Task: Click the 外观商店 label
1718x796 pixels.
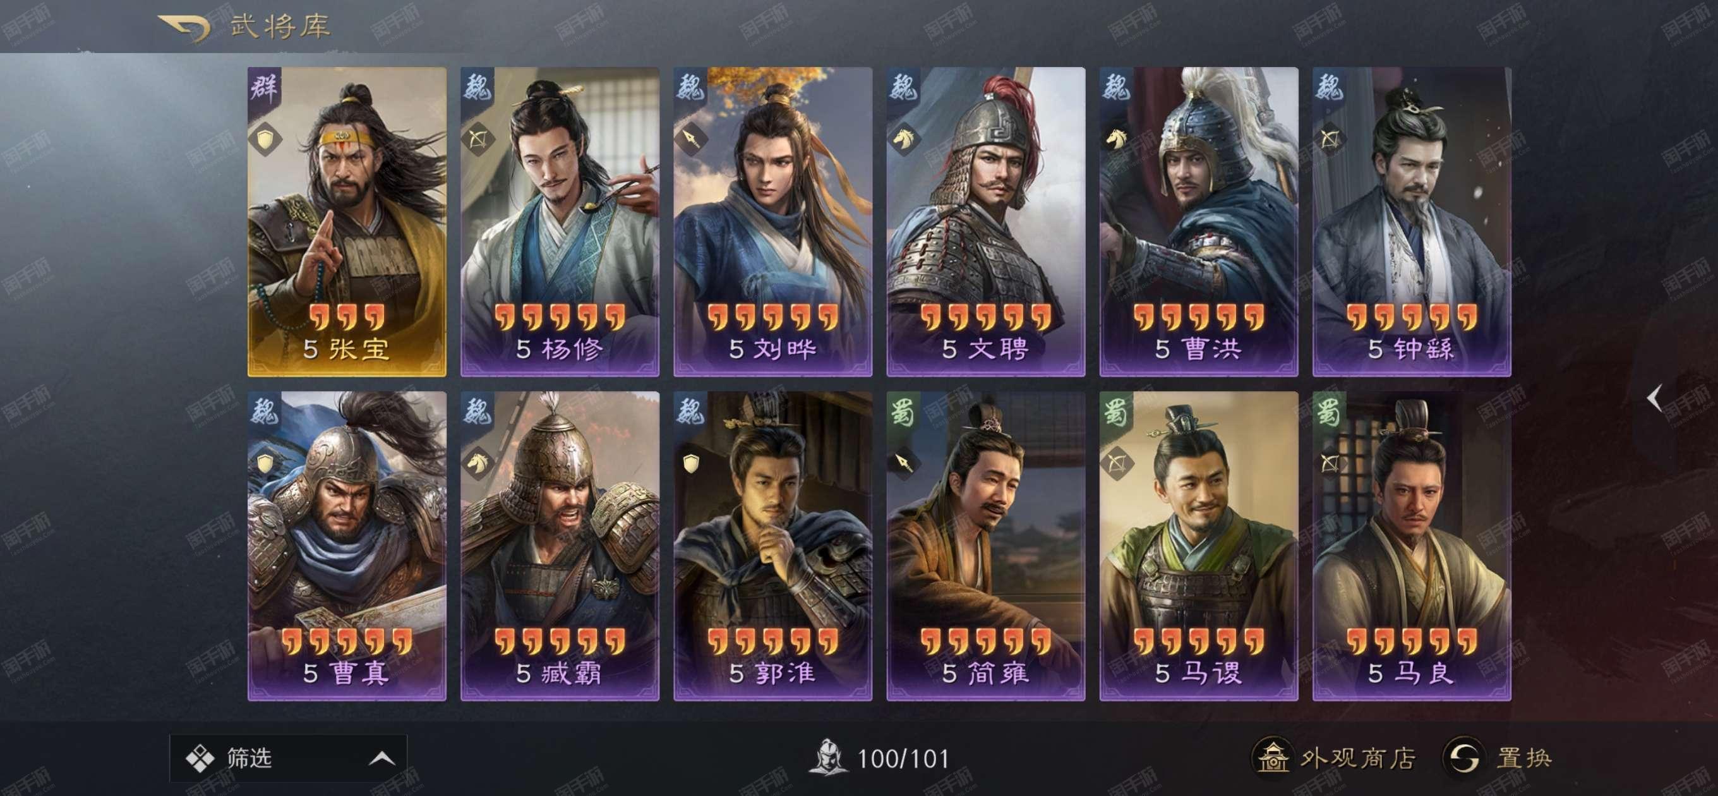Action: tap(1358, 758)
